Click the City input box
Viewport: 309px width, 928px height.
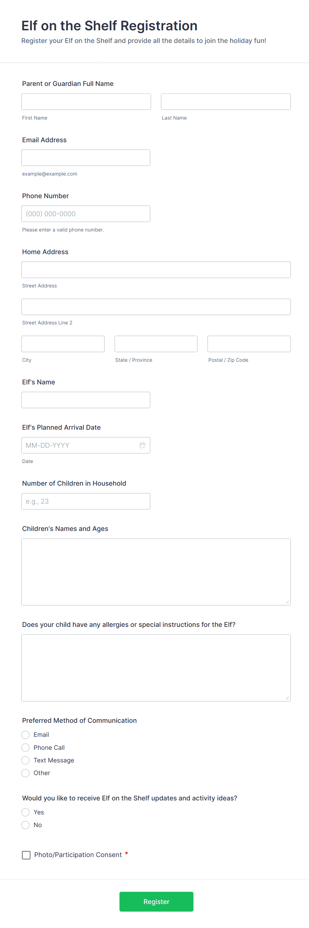click(63, 344)
